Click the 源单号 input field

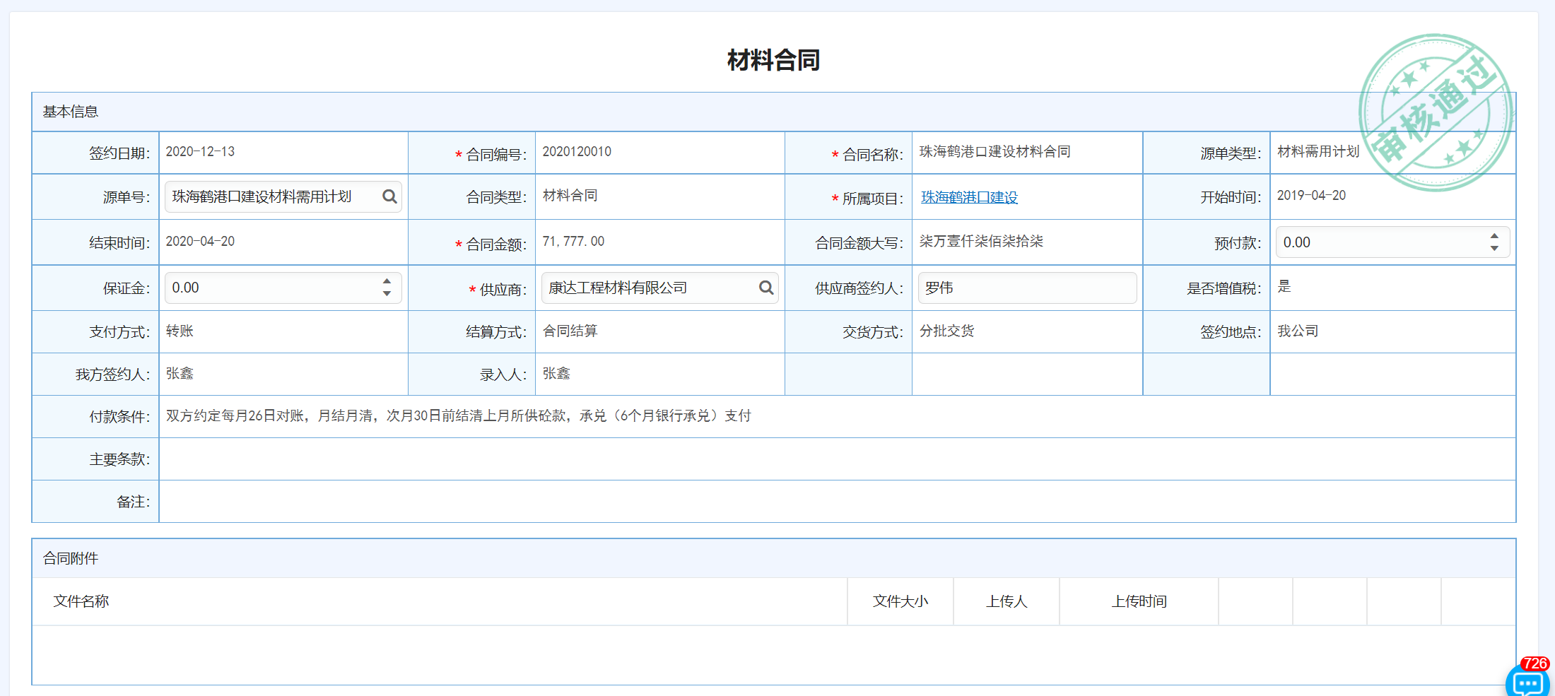[272, 196]
